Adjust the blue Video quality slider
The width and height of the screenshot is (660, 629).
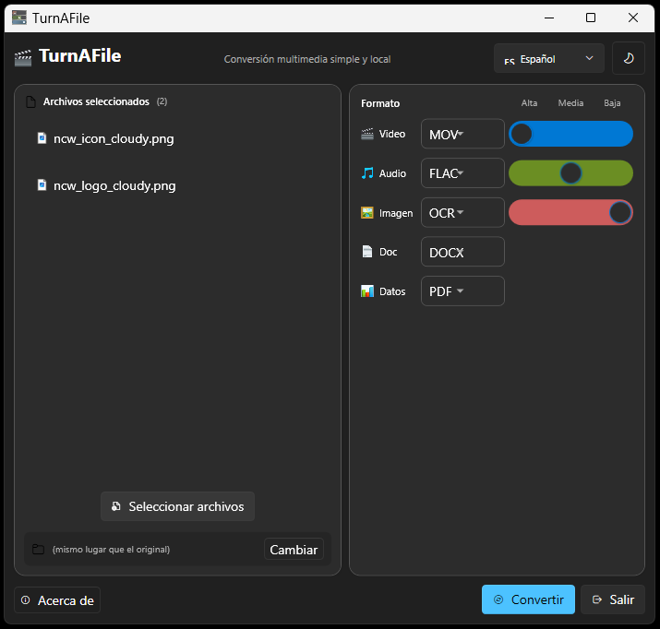pos(570,134)
